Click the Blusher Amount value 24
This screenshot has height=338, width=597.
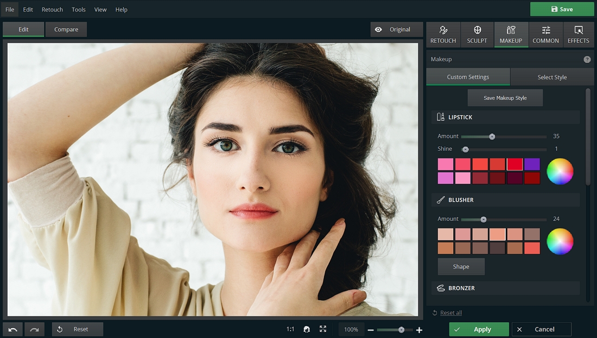click(x=556, y=219)
